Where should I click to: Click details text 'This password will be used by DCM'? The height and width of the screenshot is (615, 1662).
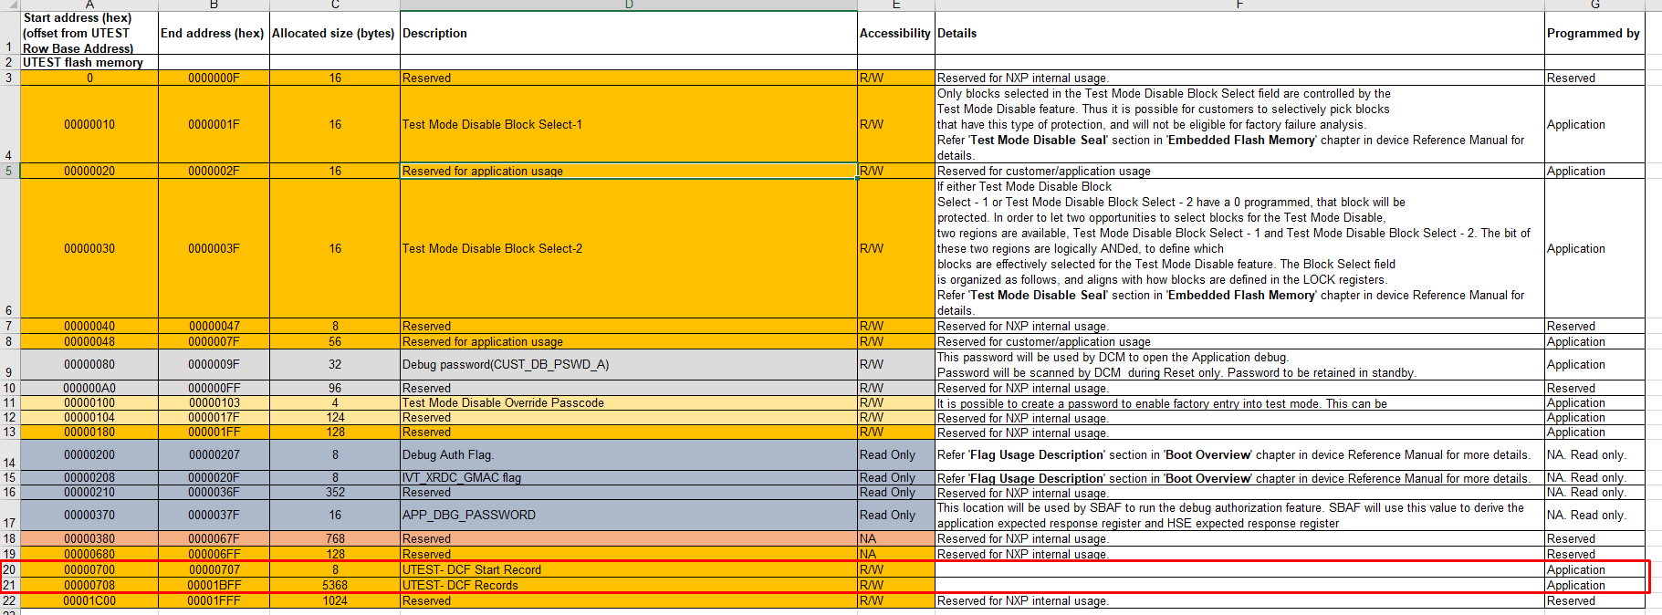tap(1239, 364)
